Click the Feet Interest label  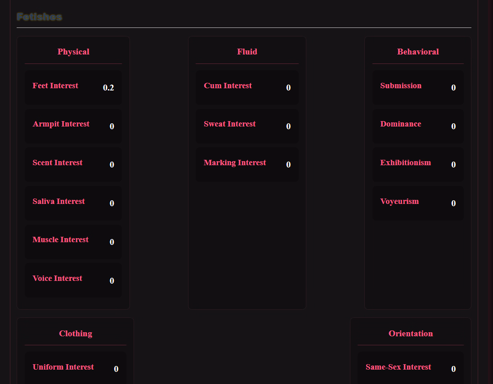(x=55, y=86)
